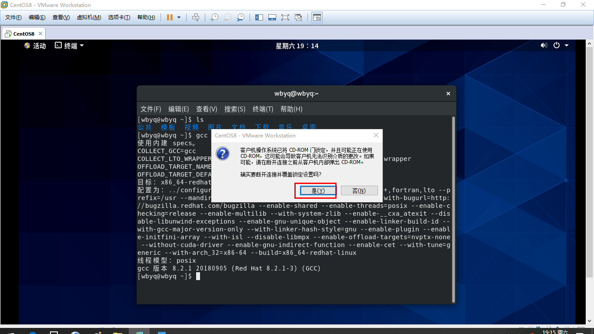Open the terminal's 搜索(S) menu
This screenshot has width=594, height=334.
235,109
